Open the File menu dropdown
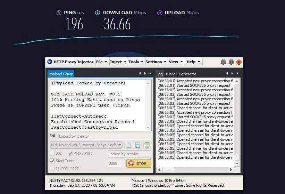 (x=102, y=62)
